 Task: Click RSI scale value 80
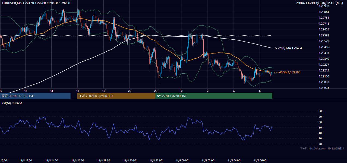(320, 111)
